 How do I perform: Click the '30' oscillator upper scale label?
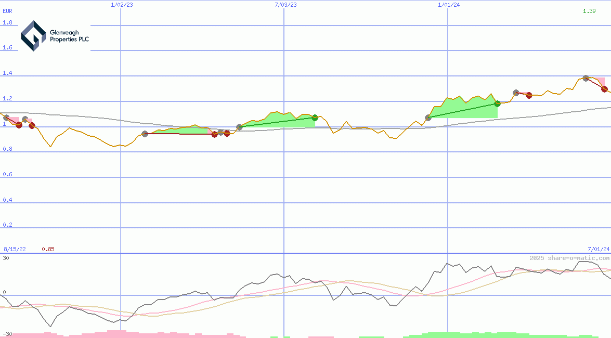(x=6, y=258)
